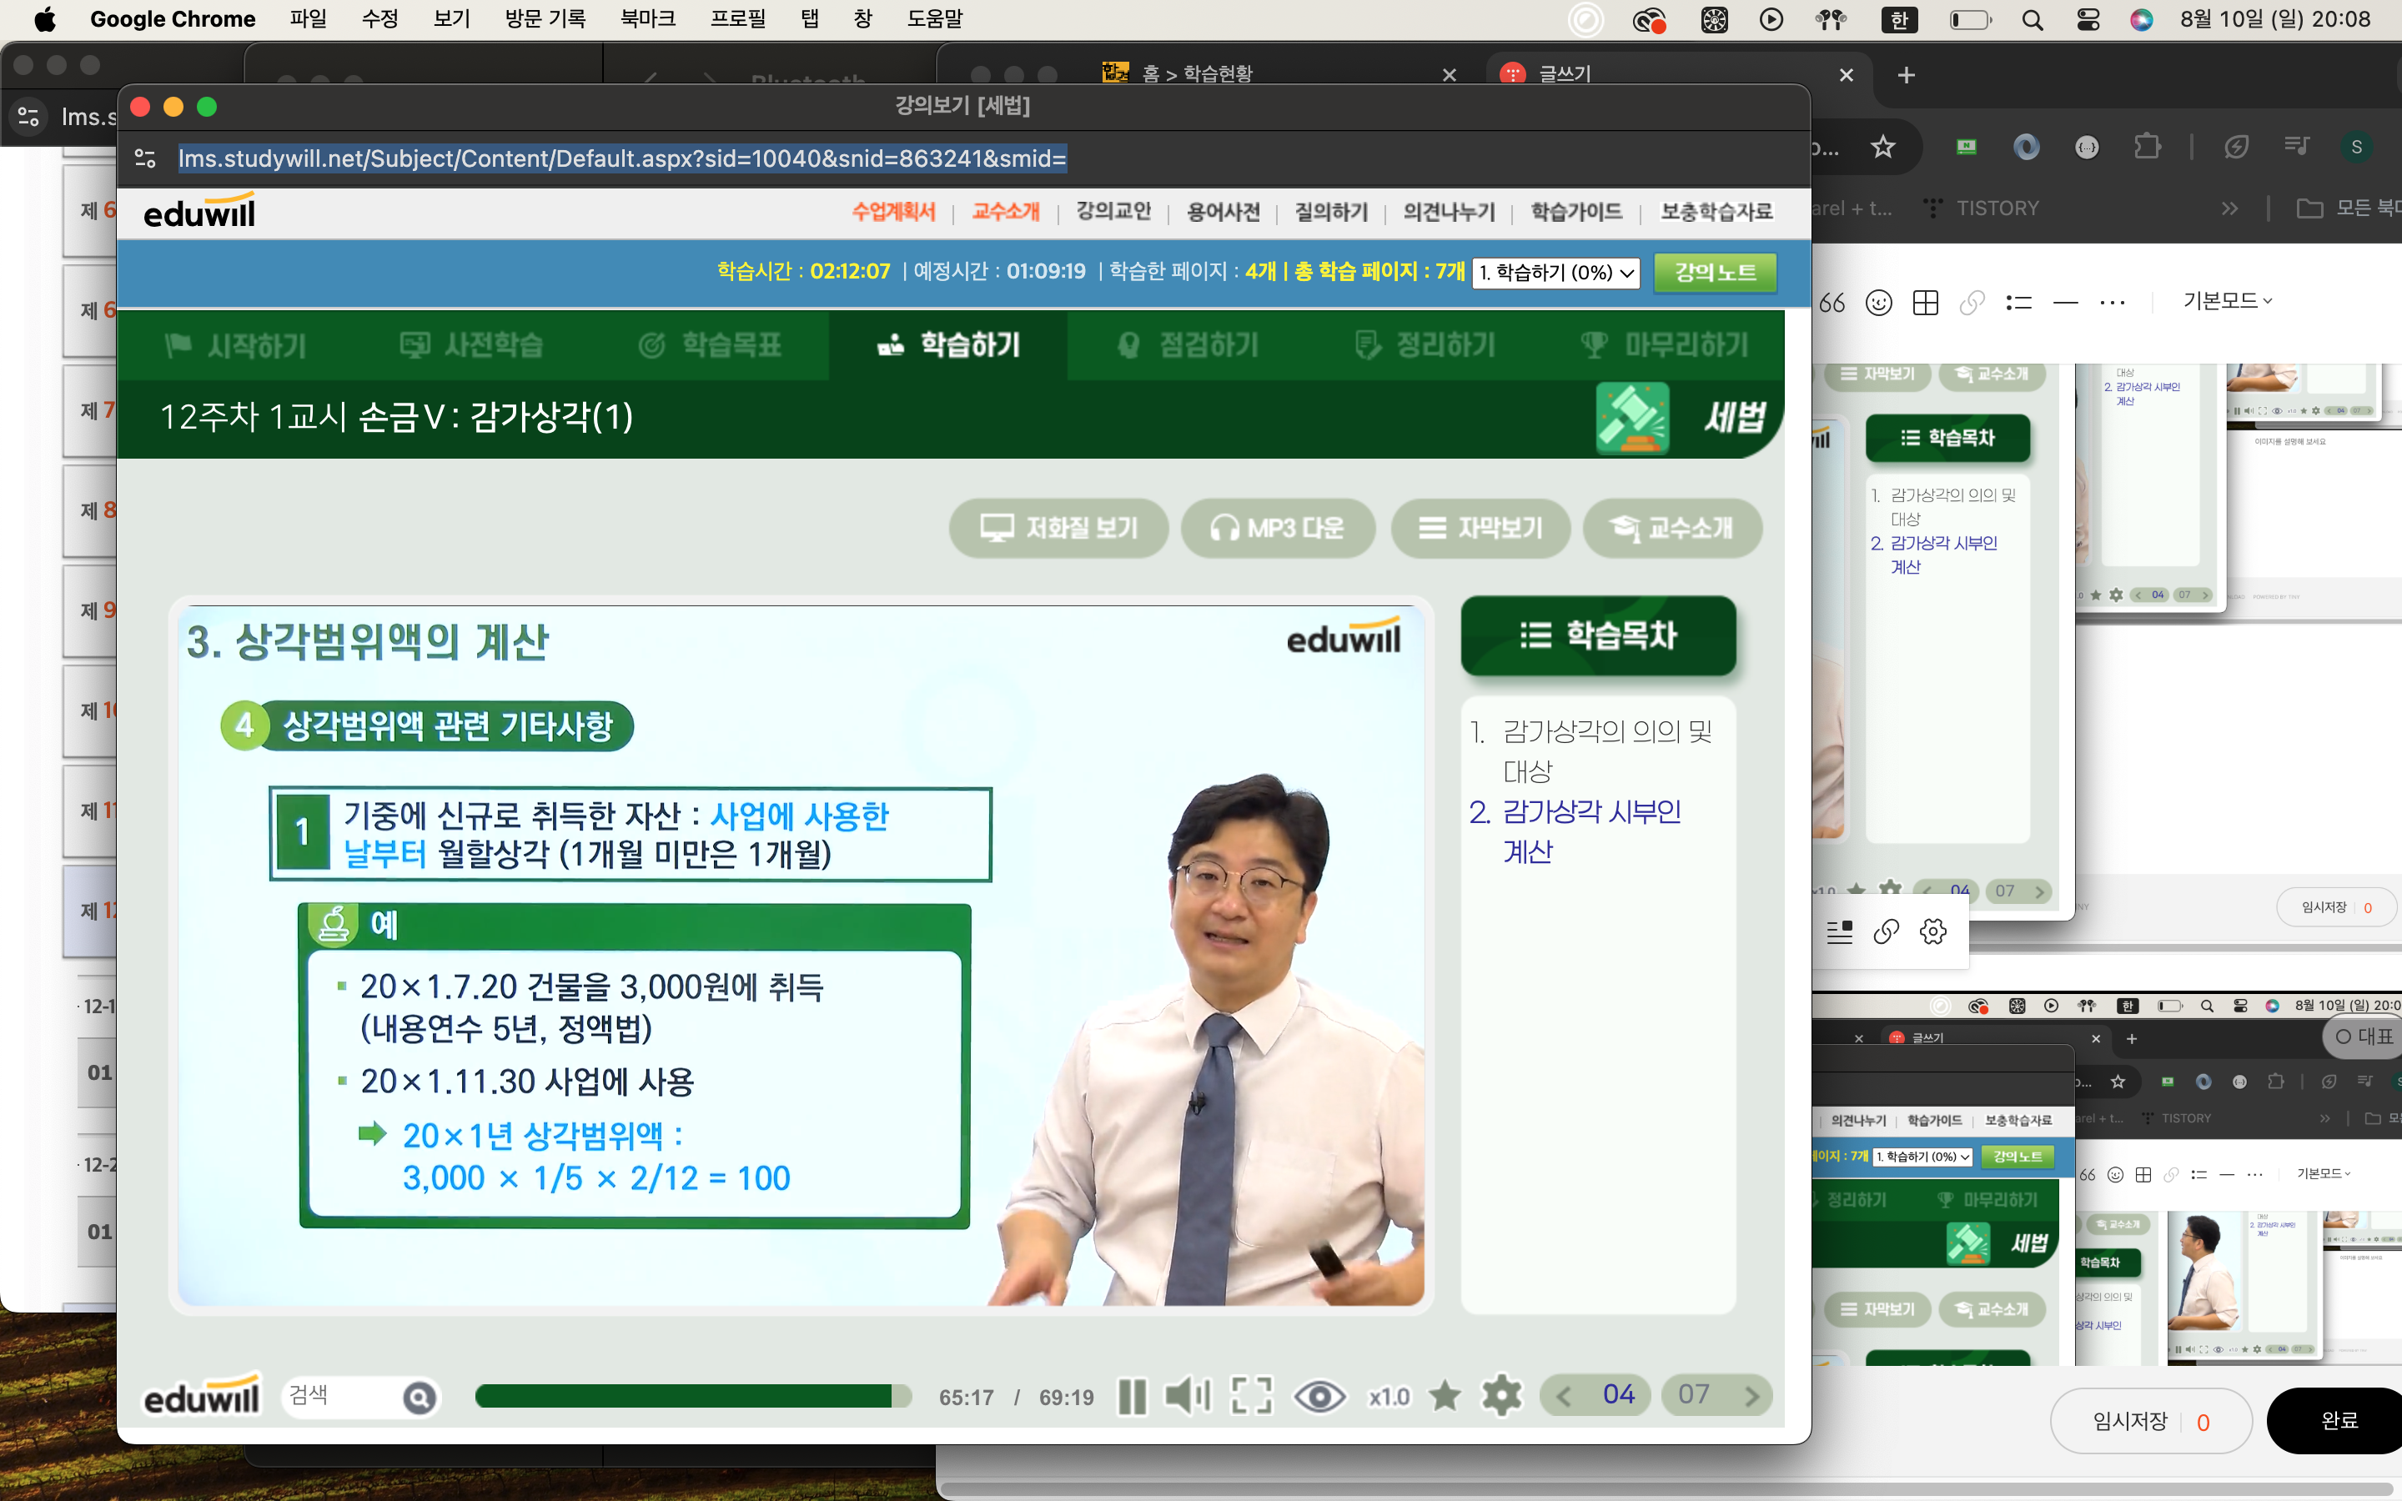2402x1501 pixels.
Task: Click 임시저장 button at bottom right
Action: [2151, 1421]
